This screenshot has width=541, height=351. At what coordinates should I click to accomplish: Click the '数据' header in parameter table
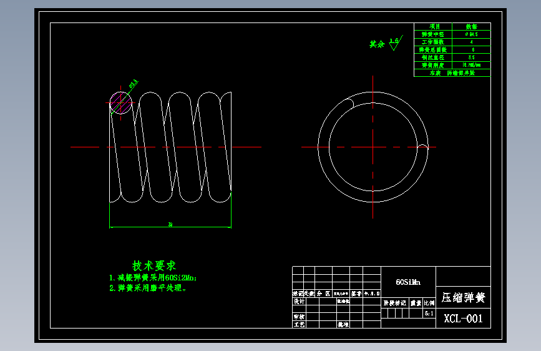[x=471, y=27]
